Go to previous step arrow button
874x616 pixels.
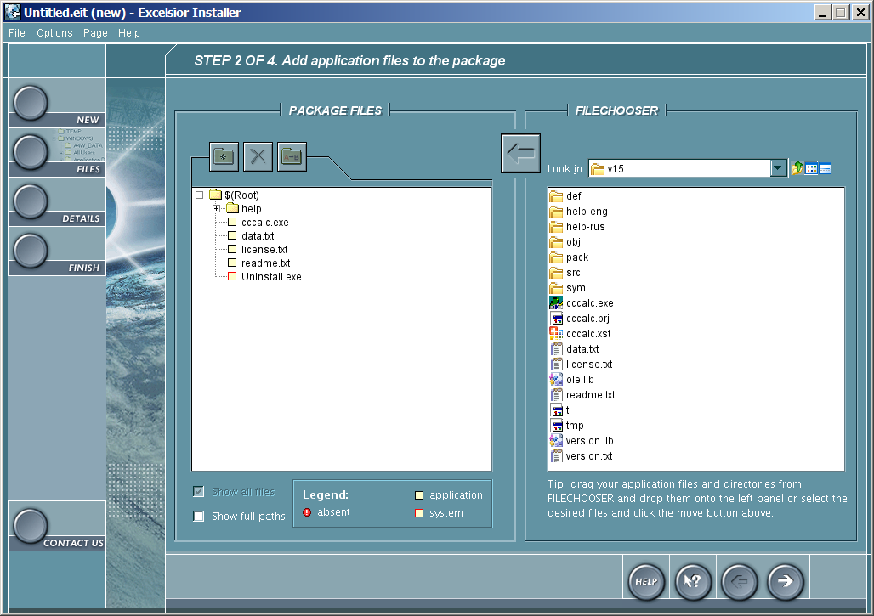click(739, 581)
